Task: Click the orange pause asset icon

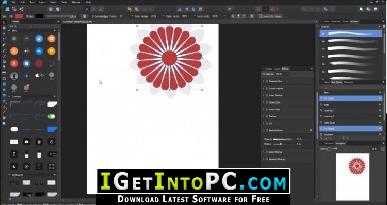Action: coord(14,51)
